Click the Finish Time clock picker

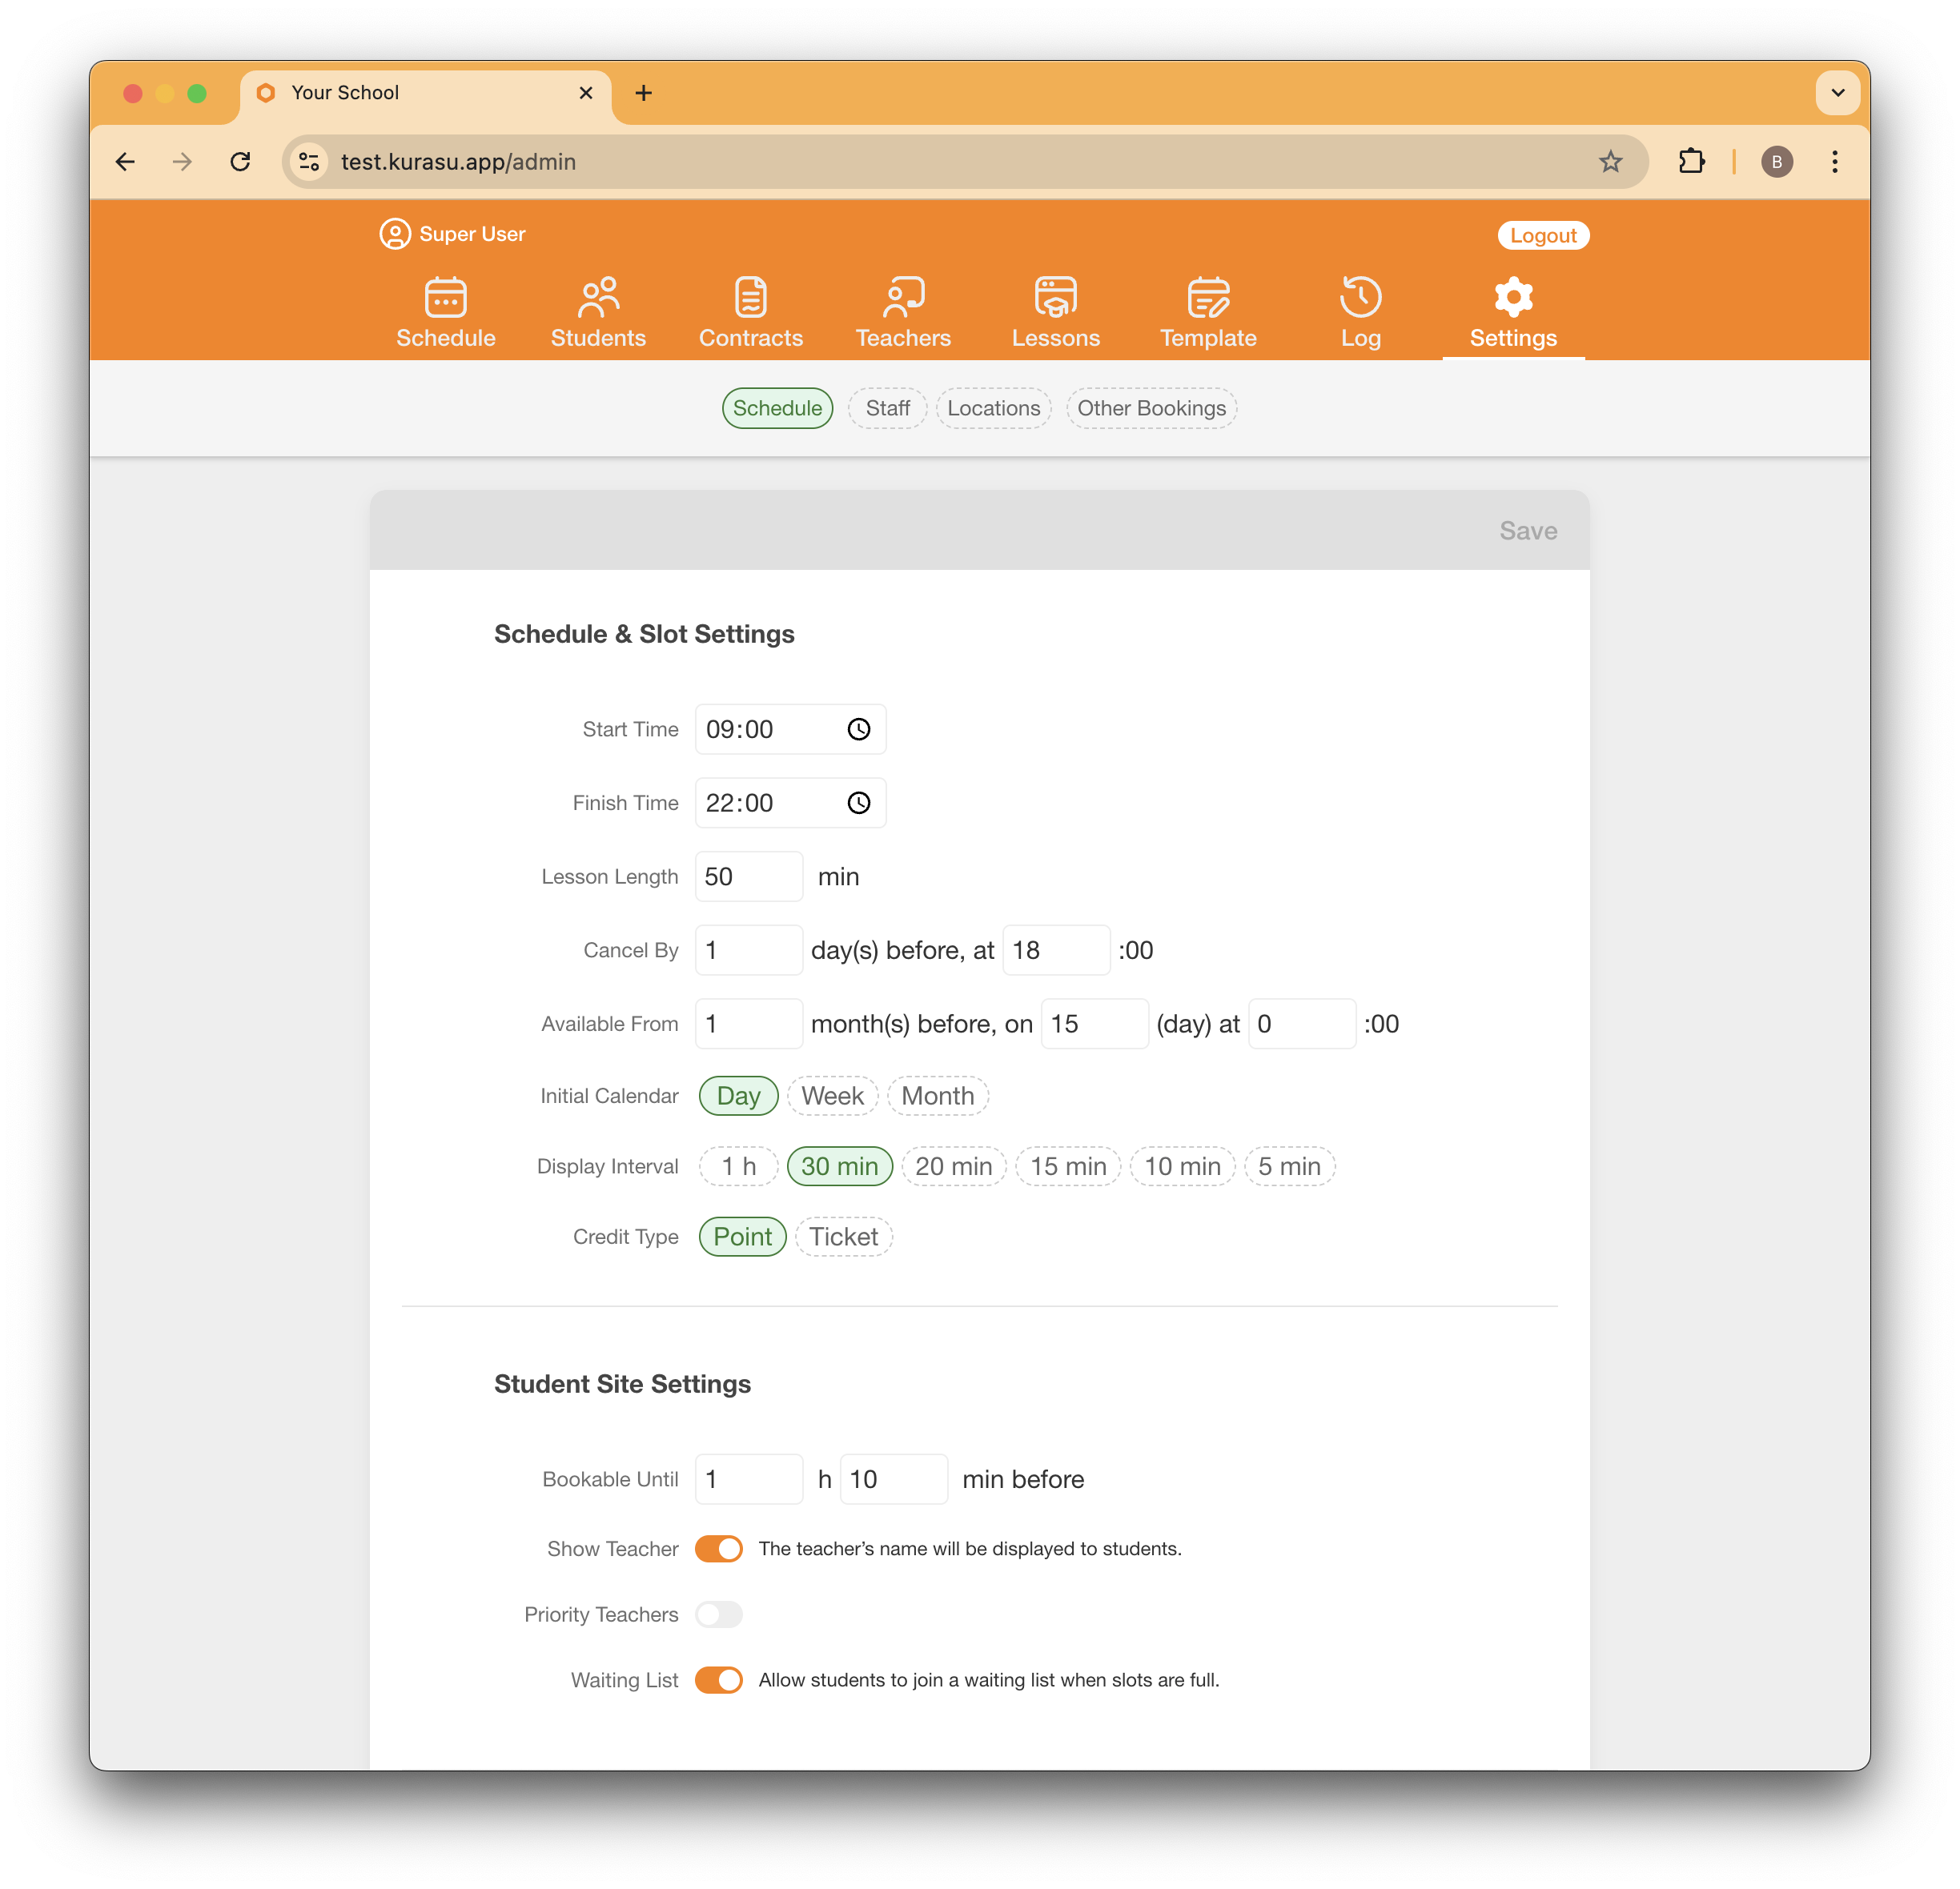click(x=858, y=803)
